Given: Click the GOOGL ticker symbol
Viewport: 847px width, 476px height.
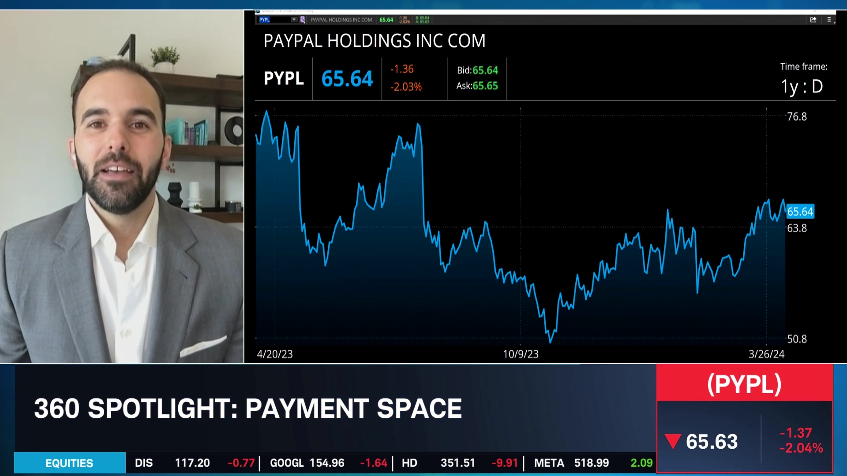Looking at the screenshot, I should (x=287, y=463).
